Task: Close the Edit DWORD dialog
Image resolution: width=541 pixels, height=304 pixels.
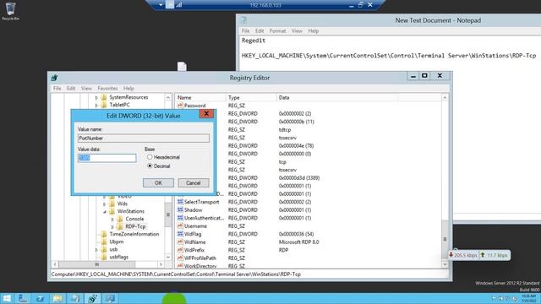Action: coord(206,114)
